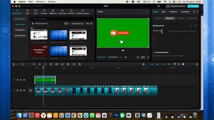Toggle the linkage timeline icon
Viewport: 214px width, 120px height.
(163, 64)
